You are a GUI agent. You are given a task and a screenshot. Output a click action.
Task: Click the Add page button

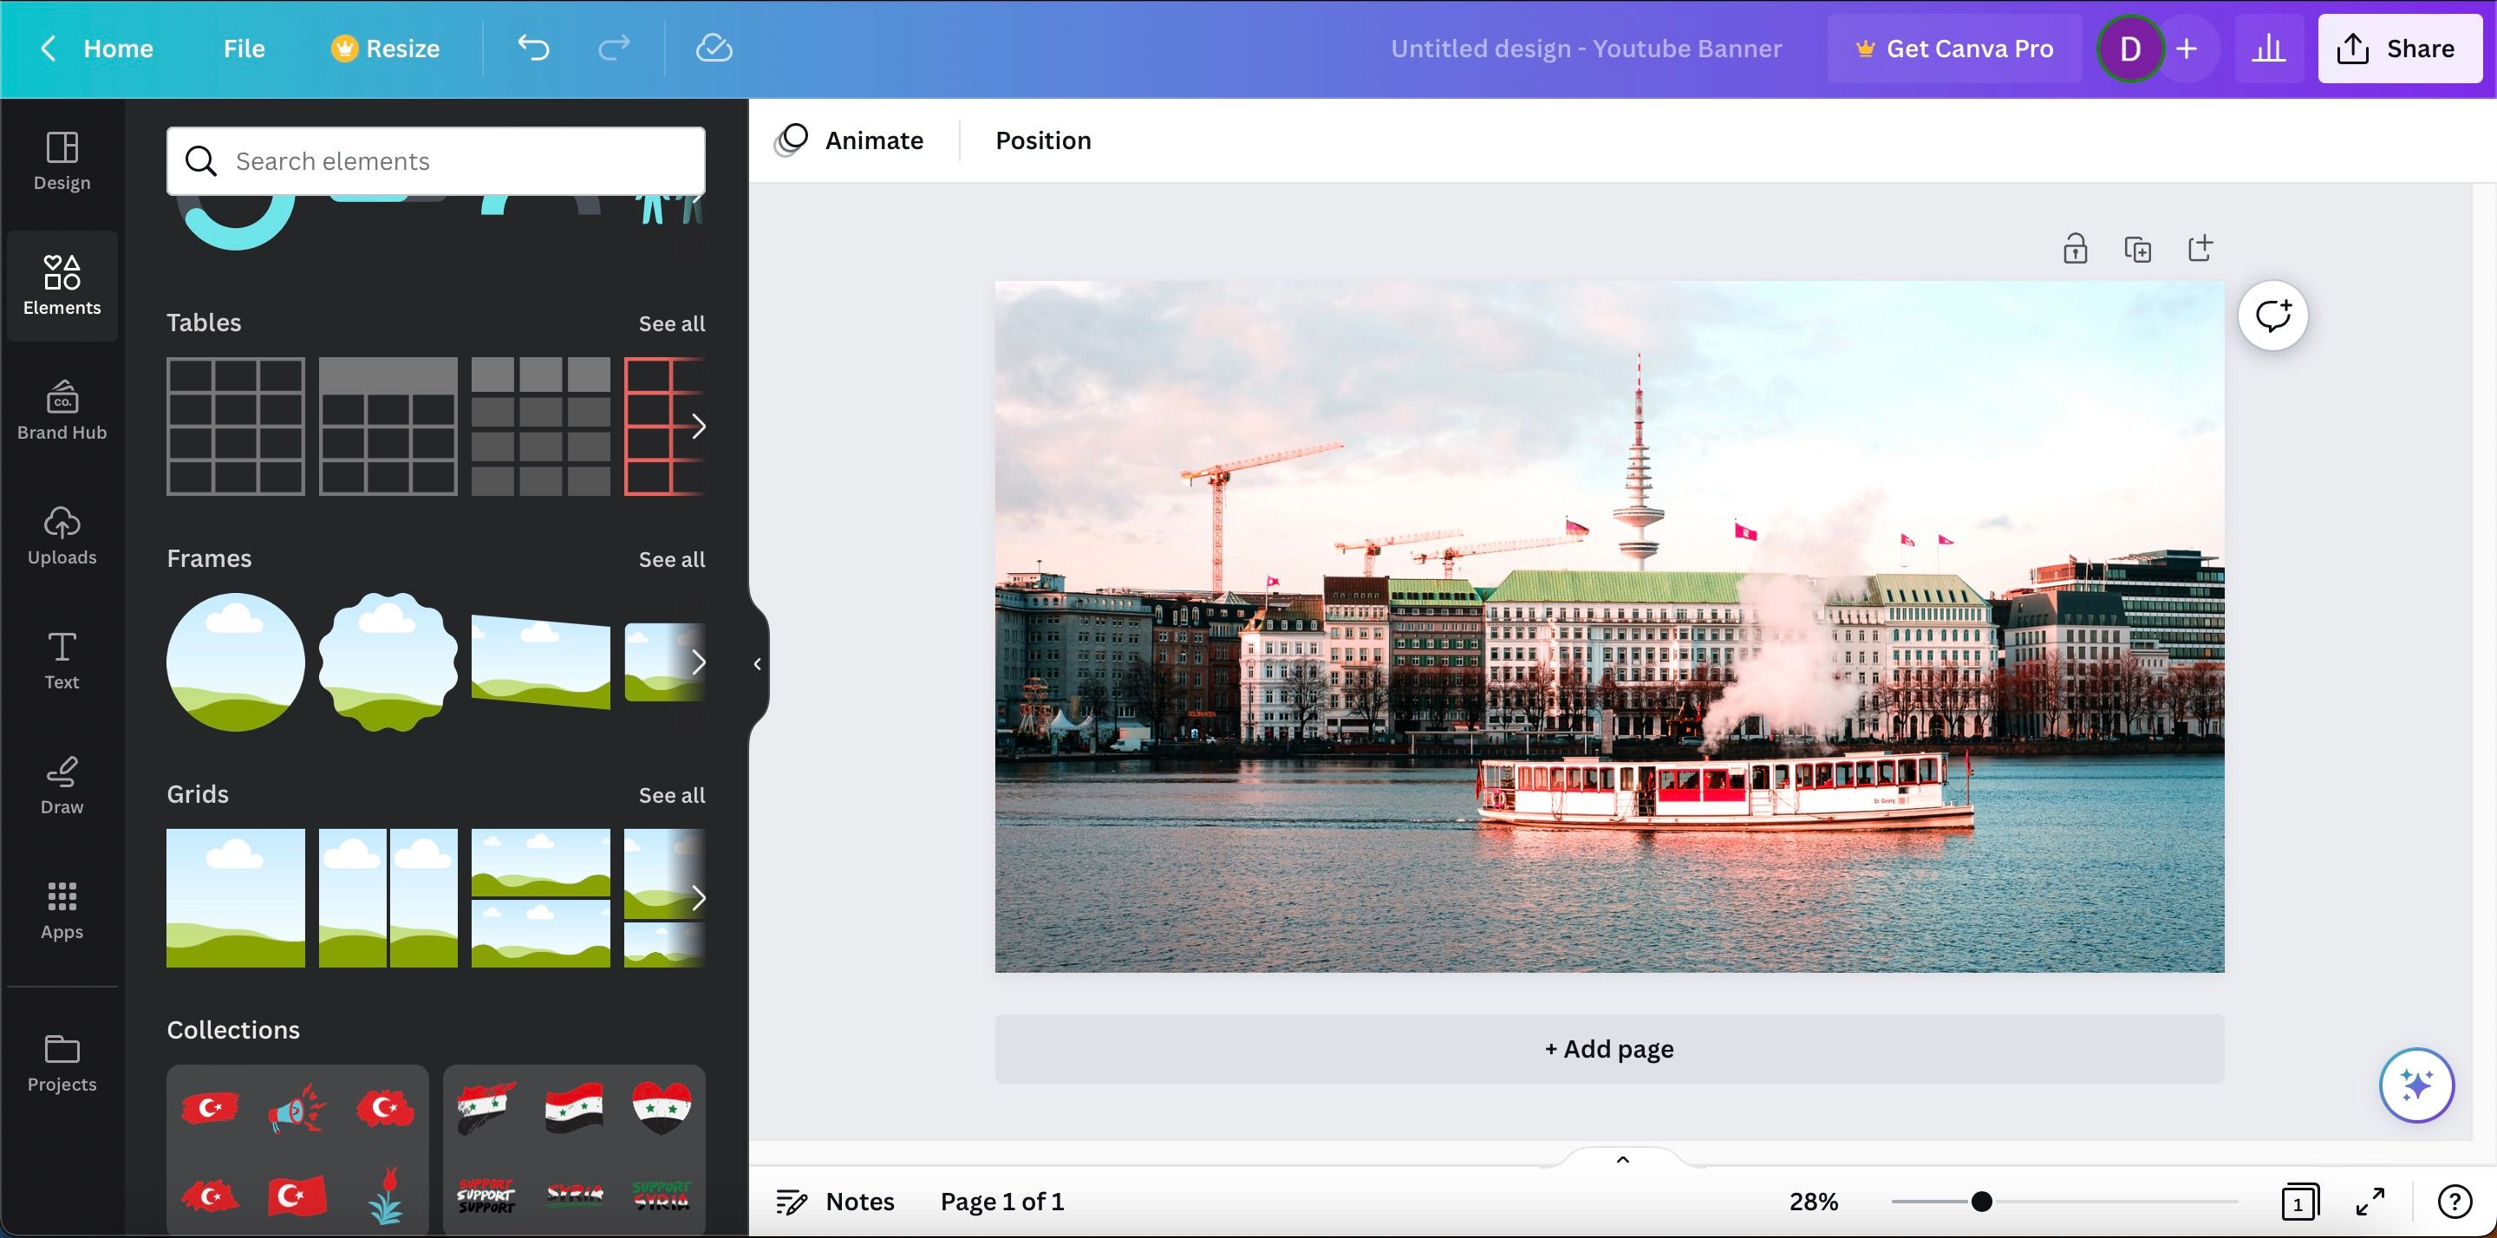(x=1608, y=1048)
